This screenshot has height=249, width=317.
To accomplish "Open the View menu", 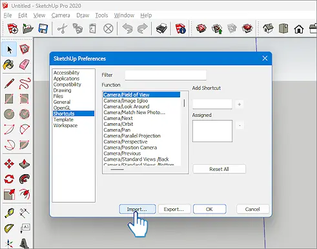I will coord(39,15).
